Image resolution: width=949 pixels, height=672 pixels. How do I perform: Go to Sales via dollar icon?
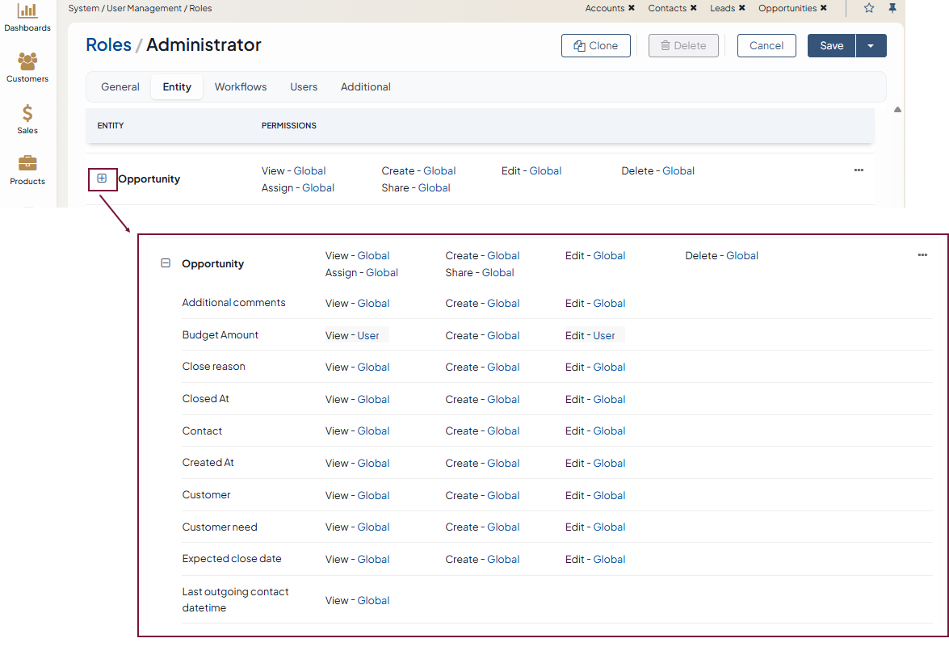pos(27,114)
